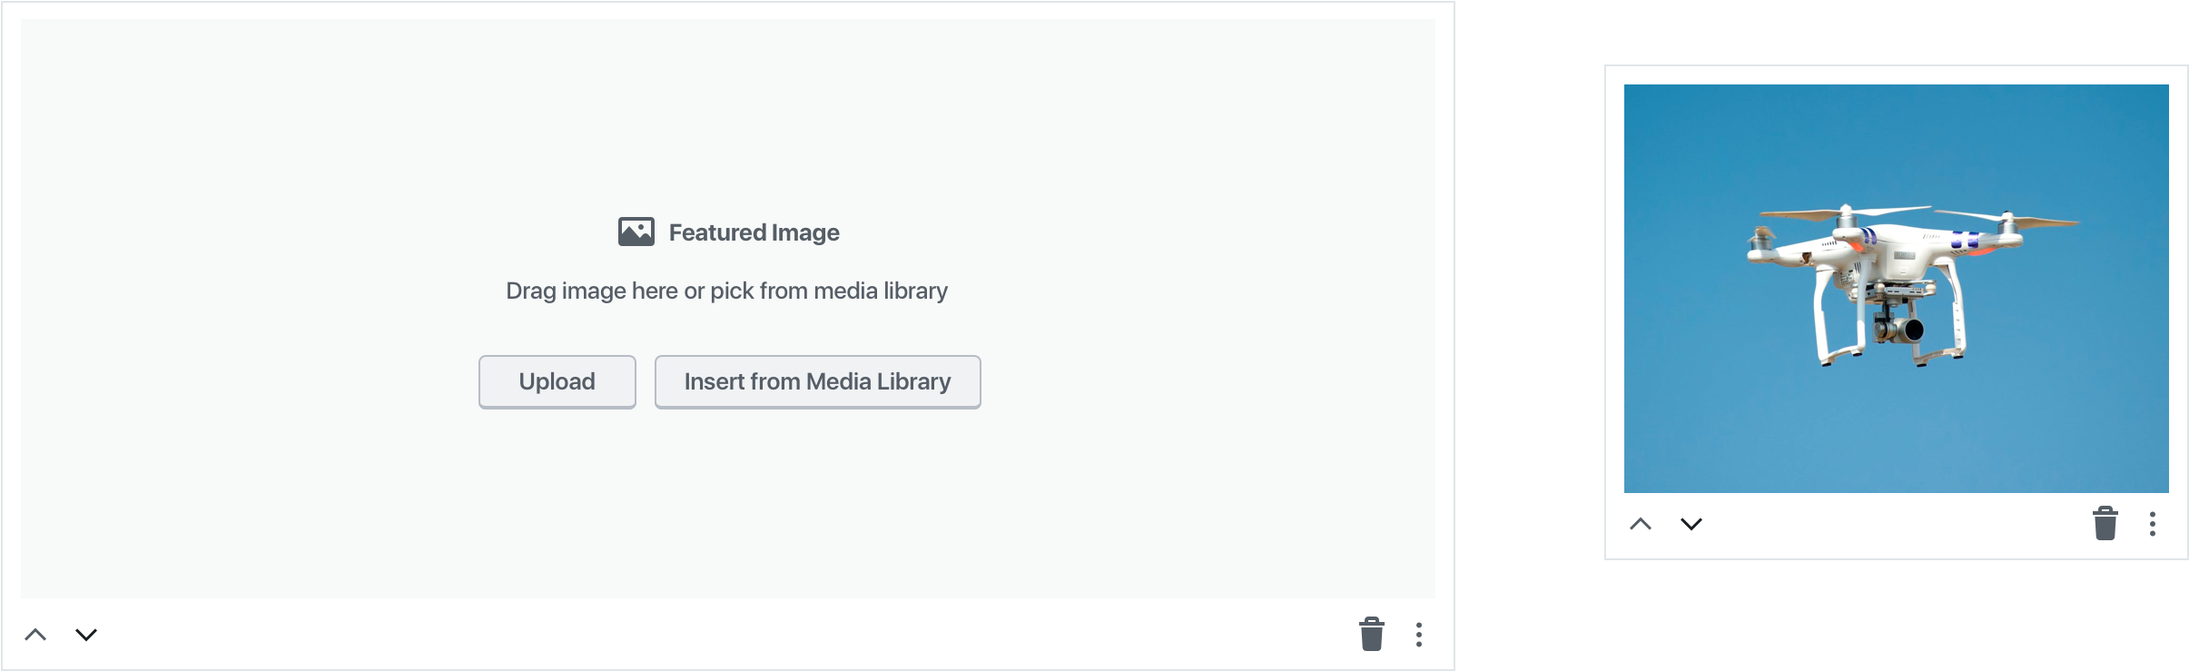Click the Featured Image block's bottom toolbar strip
2189x671 pixels.
pos(726,634)
